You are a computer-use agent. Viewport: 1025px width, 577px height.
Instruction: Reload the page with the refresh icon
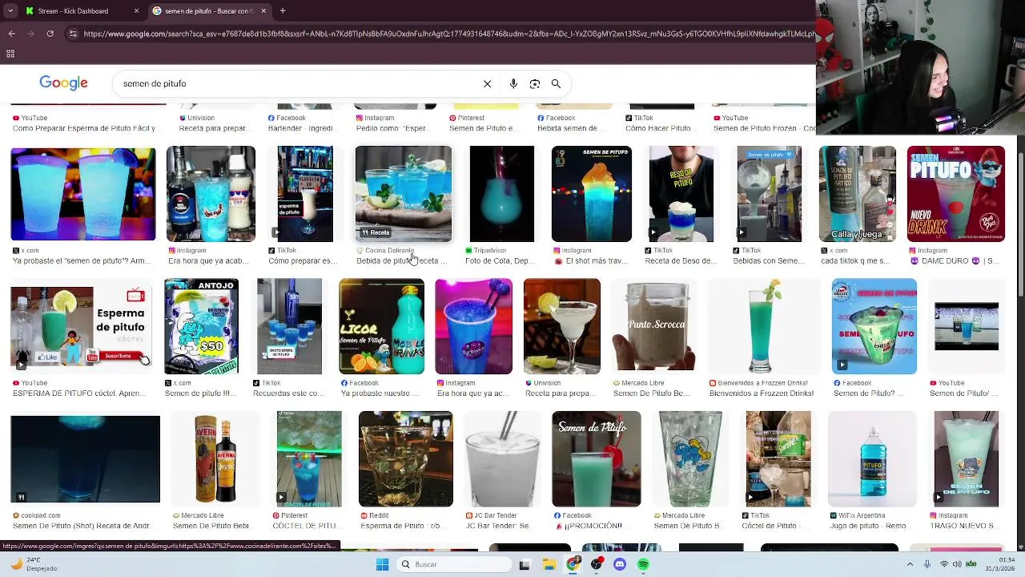[x=50, y=34]
